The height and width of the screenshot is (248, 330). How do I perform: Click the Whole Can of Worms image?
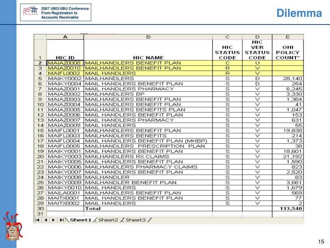click(x=13, y=226)
